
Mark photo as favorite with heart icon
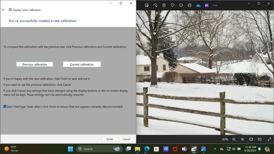pyautogui.click(x=172, y=5)
